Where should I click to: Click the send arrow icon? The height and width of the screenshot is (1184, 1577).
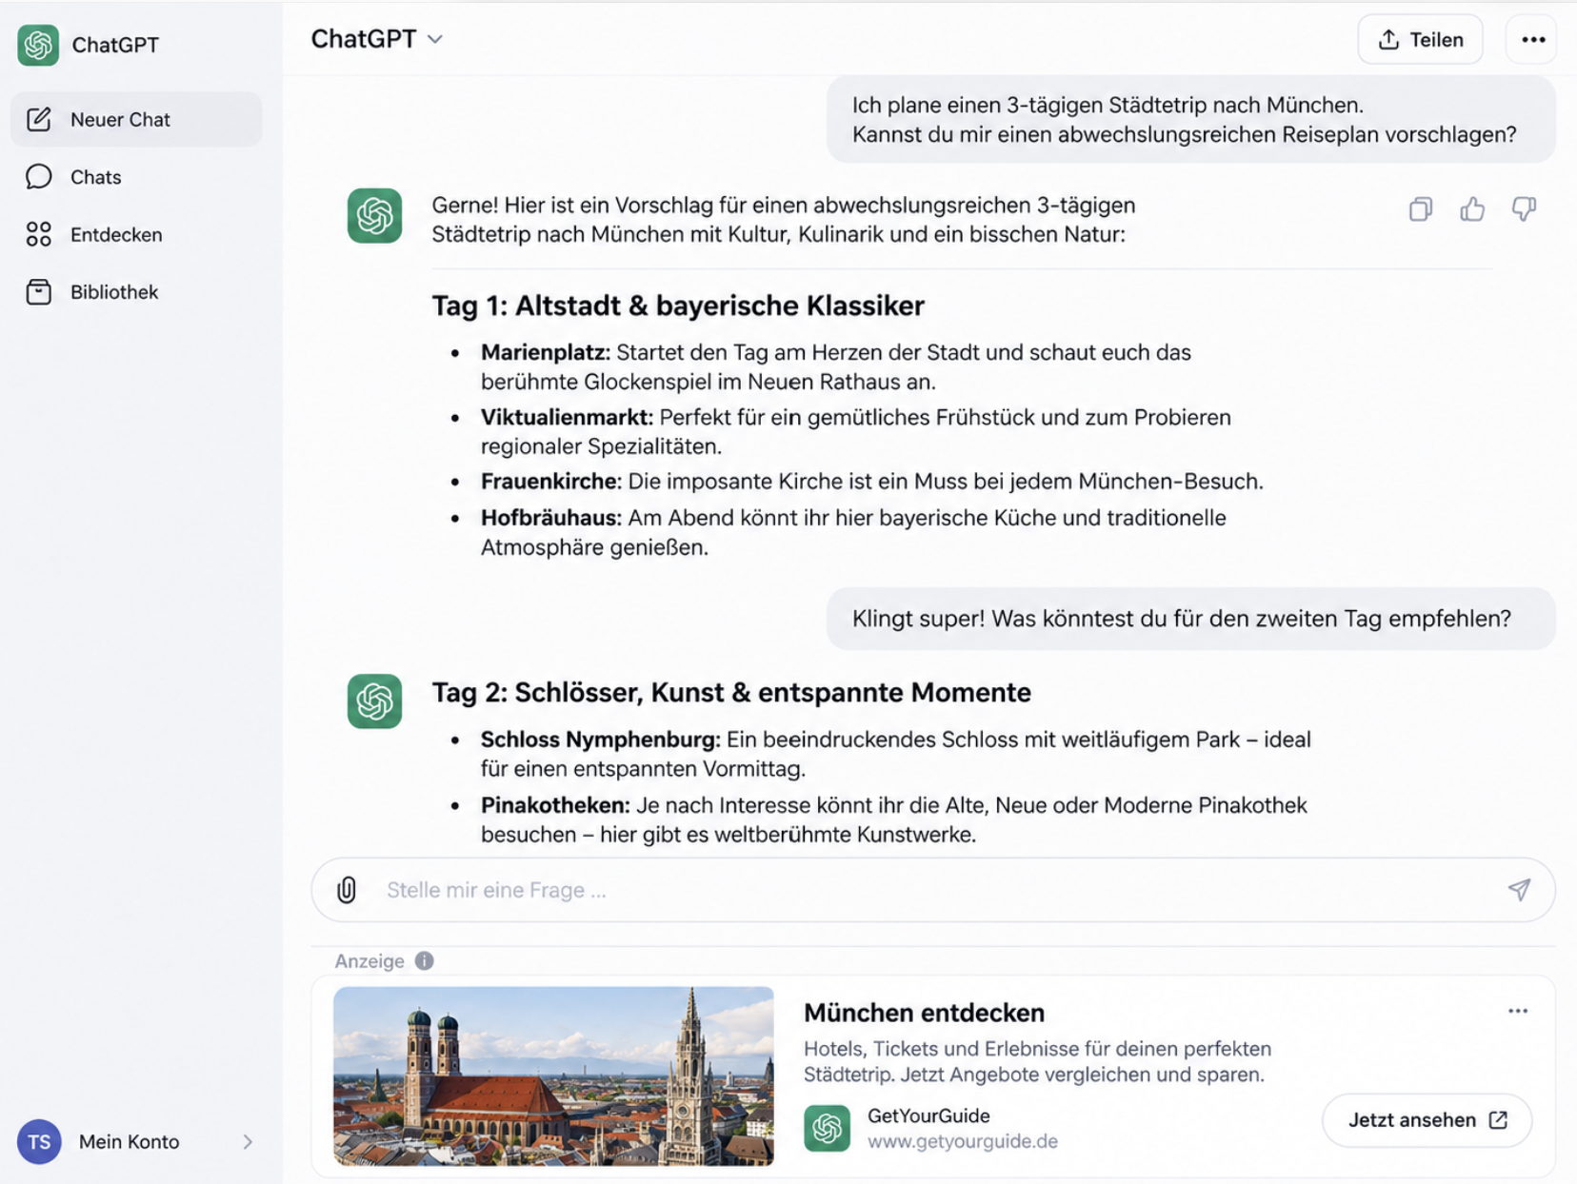[x=1519, y=890]
